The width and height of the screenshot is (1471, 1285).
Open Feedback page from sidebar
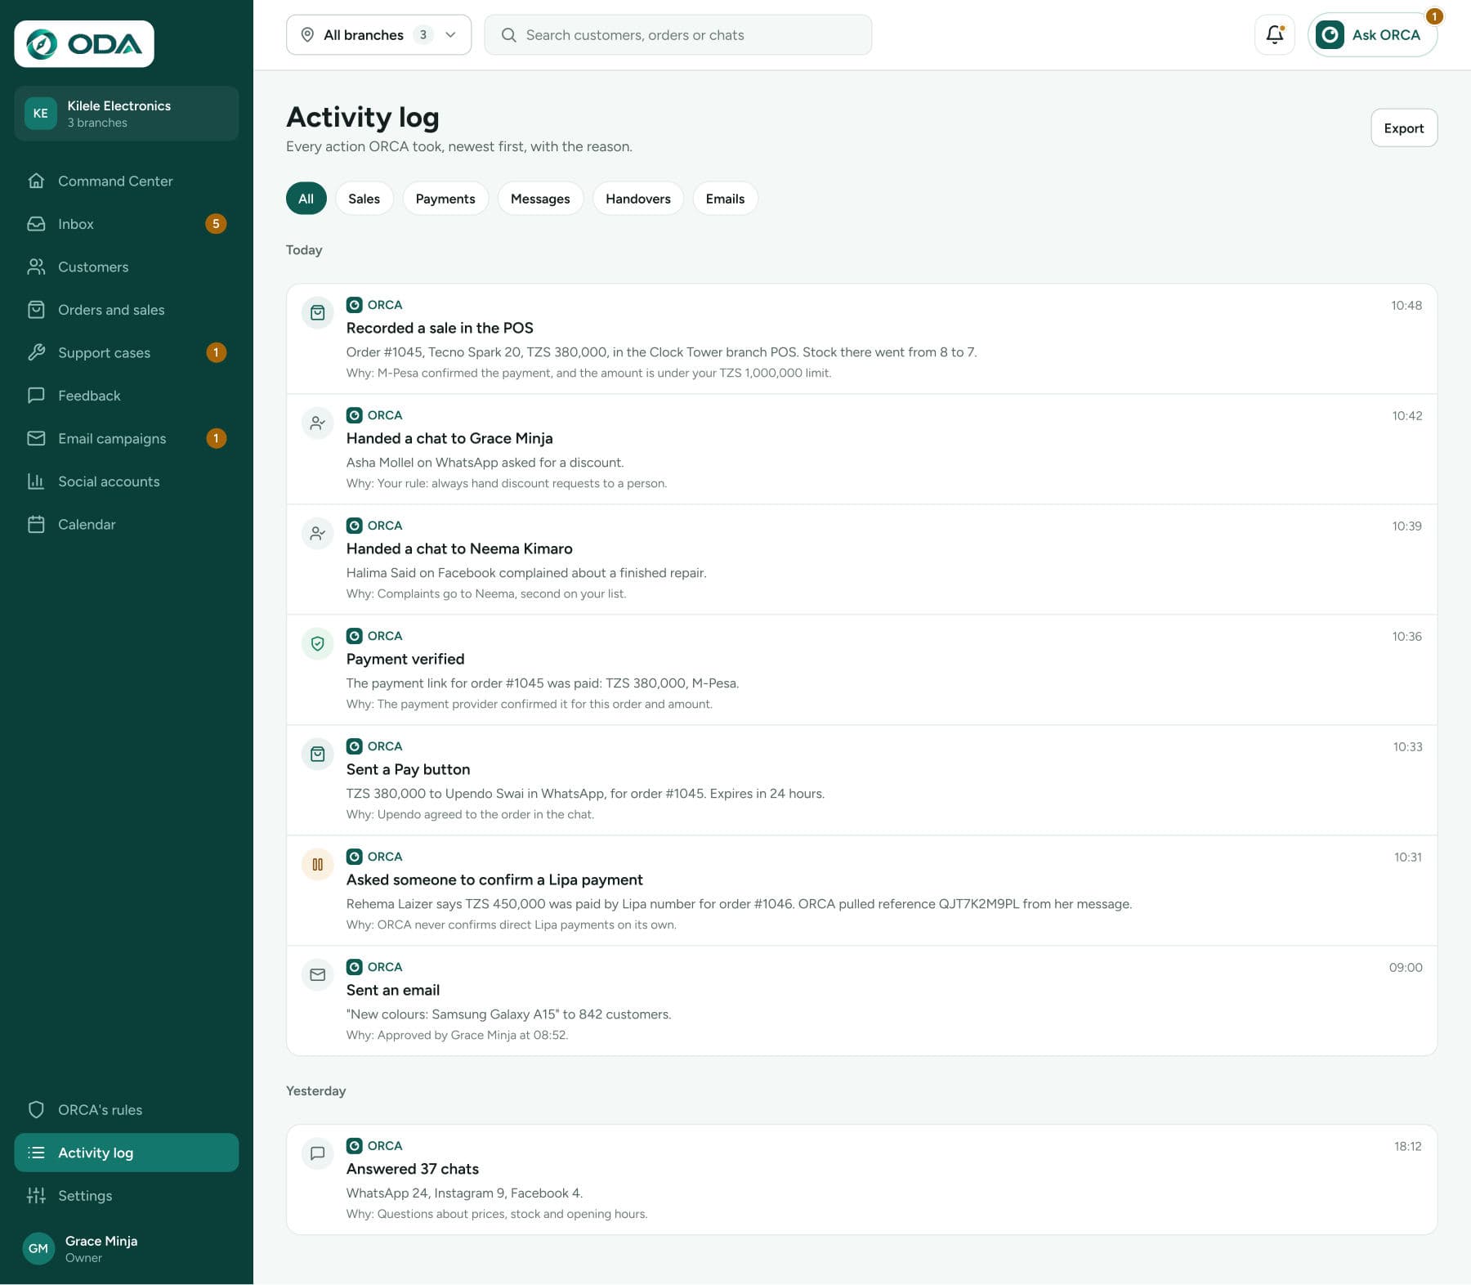[127, 396]
